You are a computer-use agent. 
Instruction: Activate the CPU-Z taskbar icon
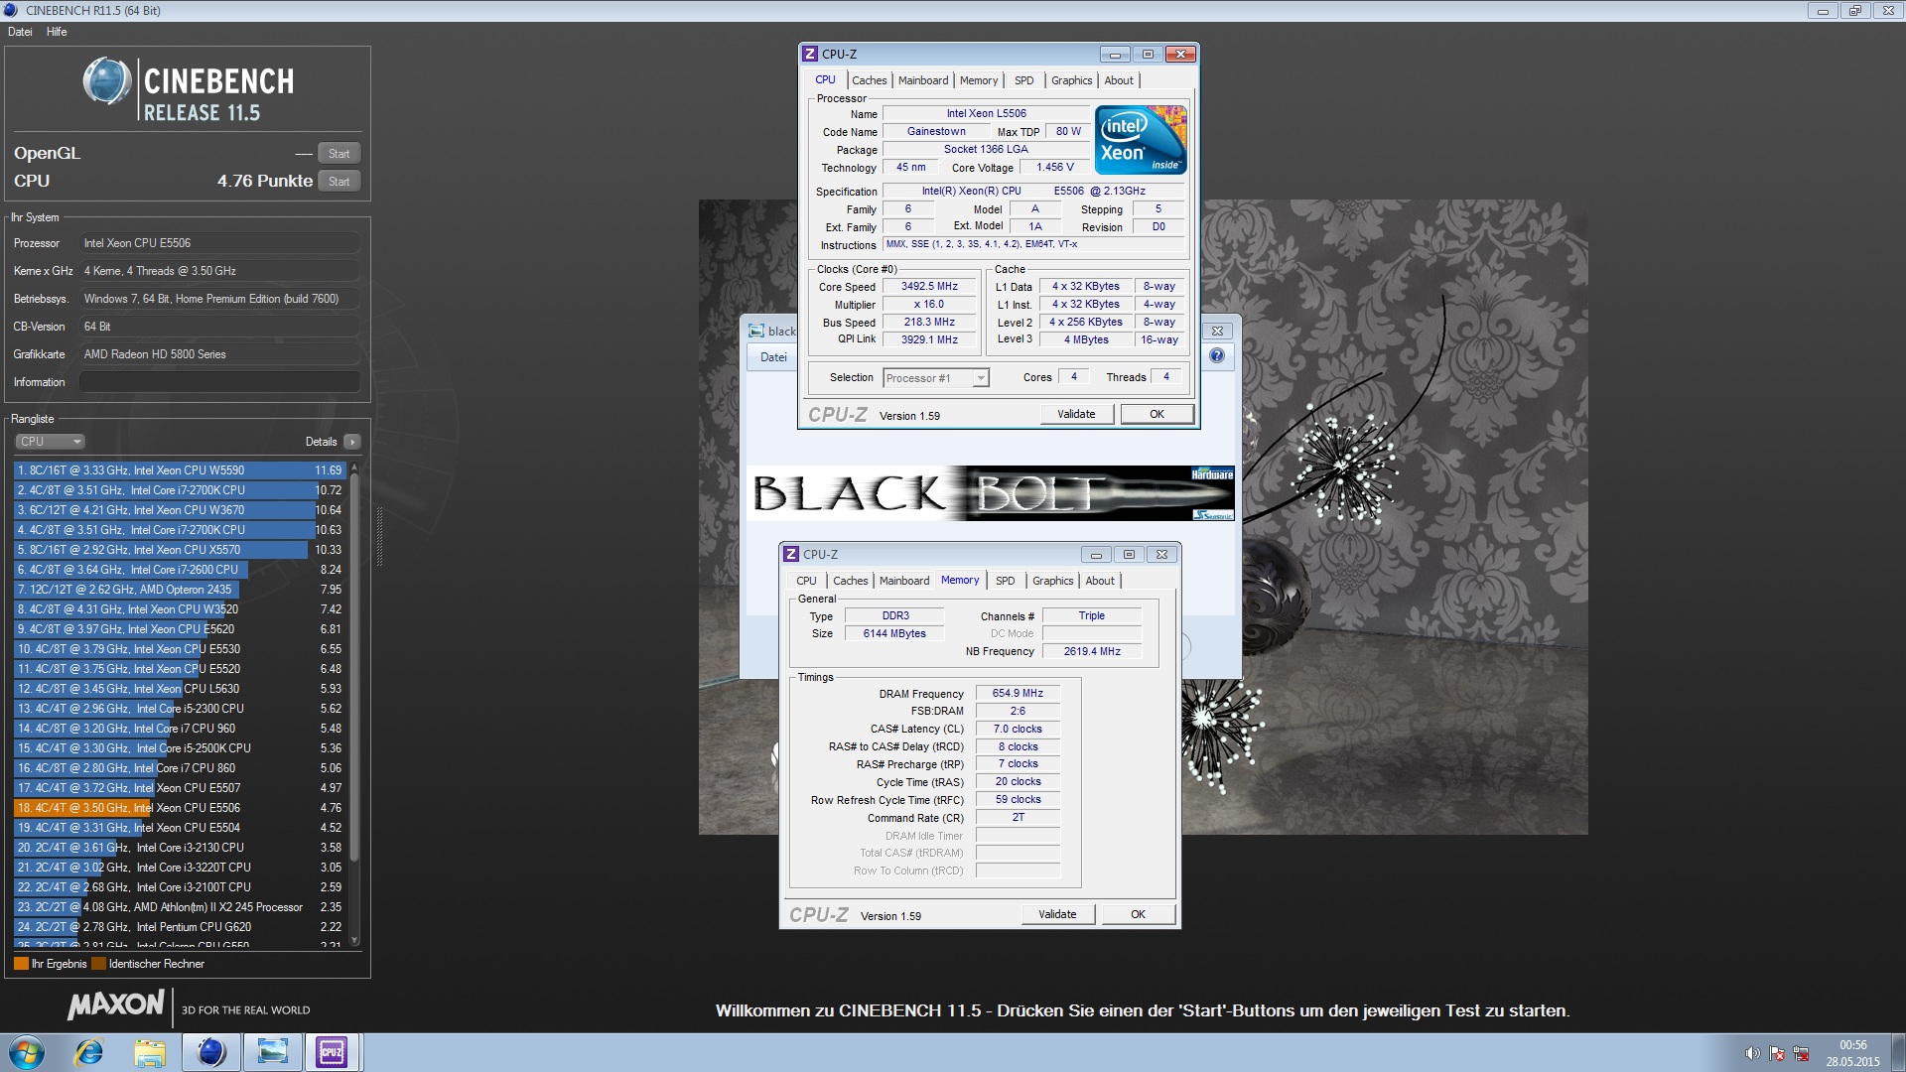[x=332, y=1052]
